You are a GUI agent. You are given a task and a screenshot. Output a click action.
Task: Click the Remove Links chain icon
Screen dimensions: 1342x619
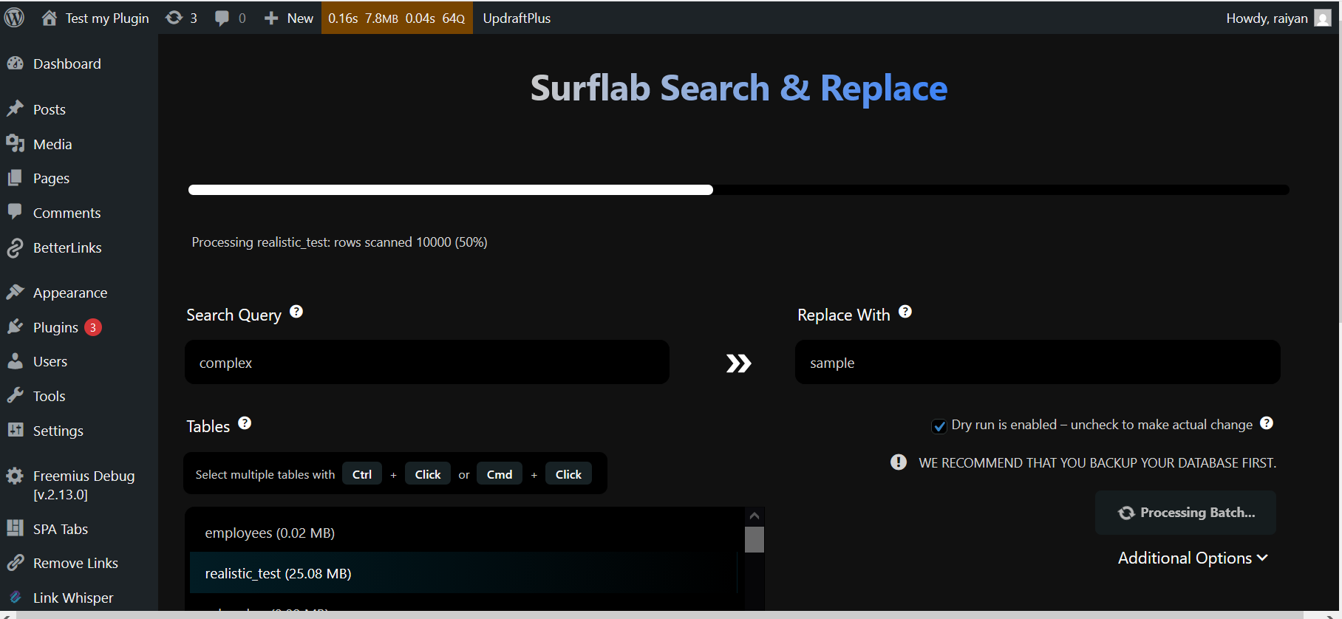16,563
